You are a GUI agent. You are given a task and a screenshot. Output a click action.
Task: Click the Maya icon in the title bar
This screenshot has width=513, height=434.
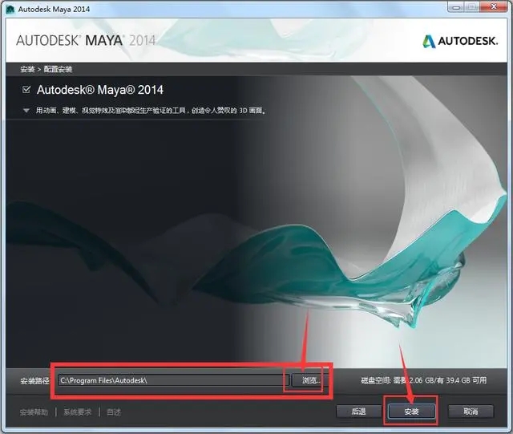click(10, 9)
